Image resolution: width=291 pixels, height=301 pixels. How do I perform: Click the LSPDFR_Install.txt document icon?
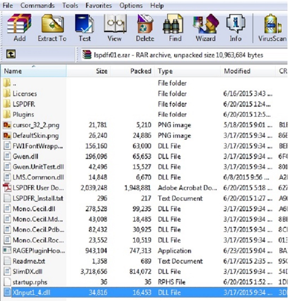[7, 198]
